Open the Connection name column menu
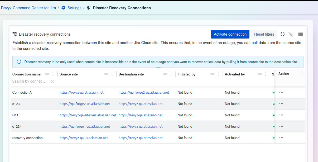Image resolution: width=318 pixels, height=162 pixels. (x=53, y=74)
